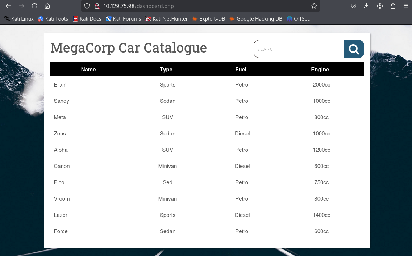
Task: Select the MegaCorp Car Catalogue heading
Action: click(x=129, y=48)
